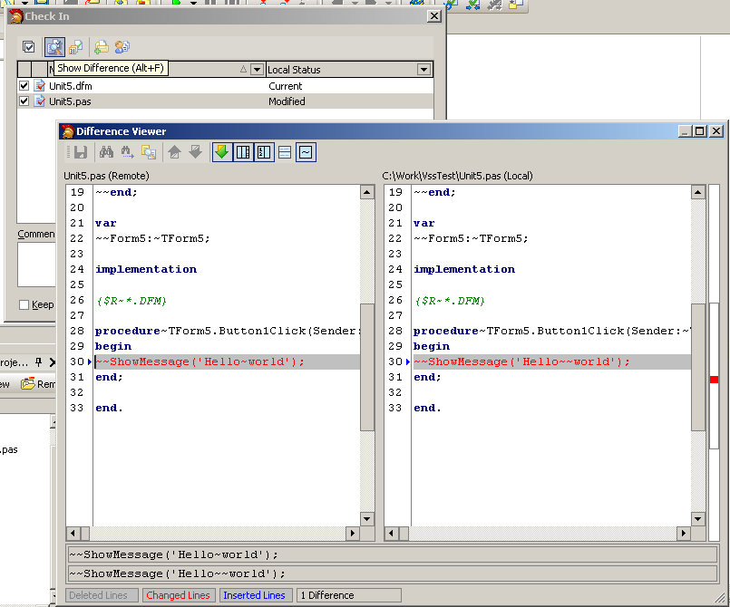This screenshot has height=607, width=730.
Task: Open the Local Status column dropdown
Action: pyautogui.click(x=423, y=70)
